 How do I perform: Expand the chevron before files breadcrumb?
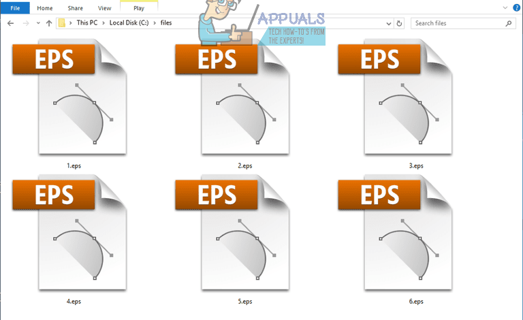[155, 22]
